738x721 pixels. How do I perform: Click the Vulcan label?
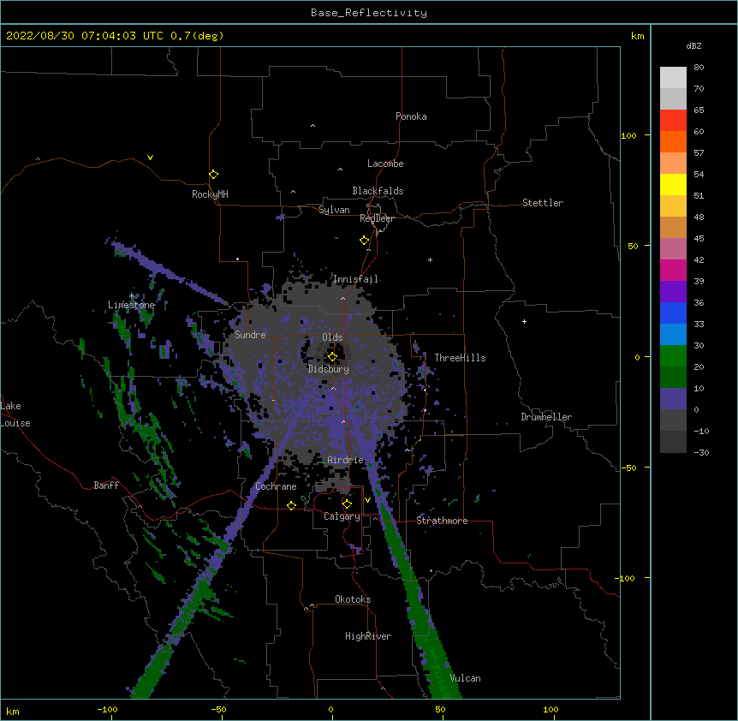[465, 678]
